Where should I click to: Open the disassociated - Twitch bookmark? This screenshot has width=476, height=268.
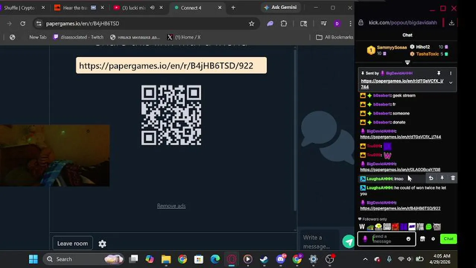[x=79, y=37]
